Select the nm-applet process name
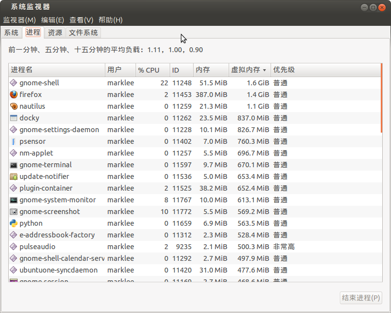 pos(37,153)
